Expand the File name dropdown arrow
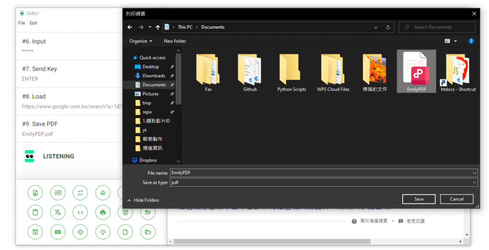 click(474, 173)
